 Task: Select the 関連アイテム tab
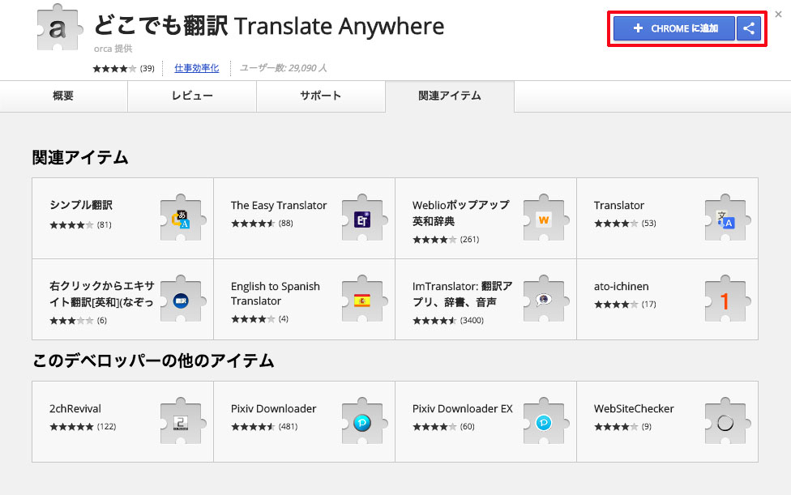click(x=450, y=96)
